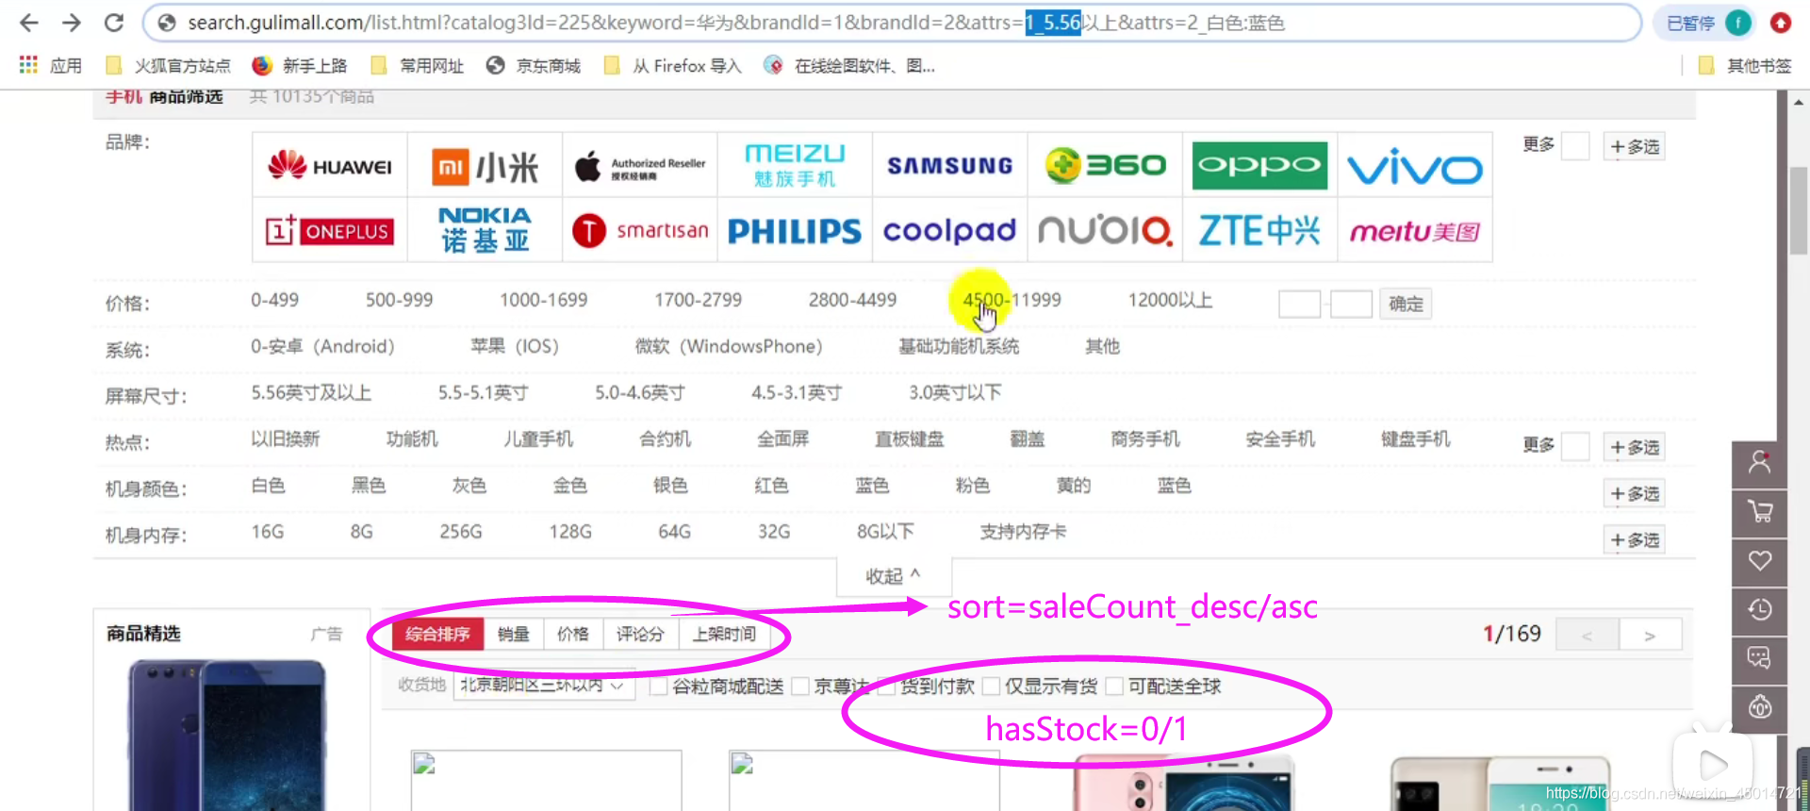Screen dimensions: 1810x811
Task: Filter body memory by 256G
Action: (461, 531)
